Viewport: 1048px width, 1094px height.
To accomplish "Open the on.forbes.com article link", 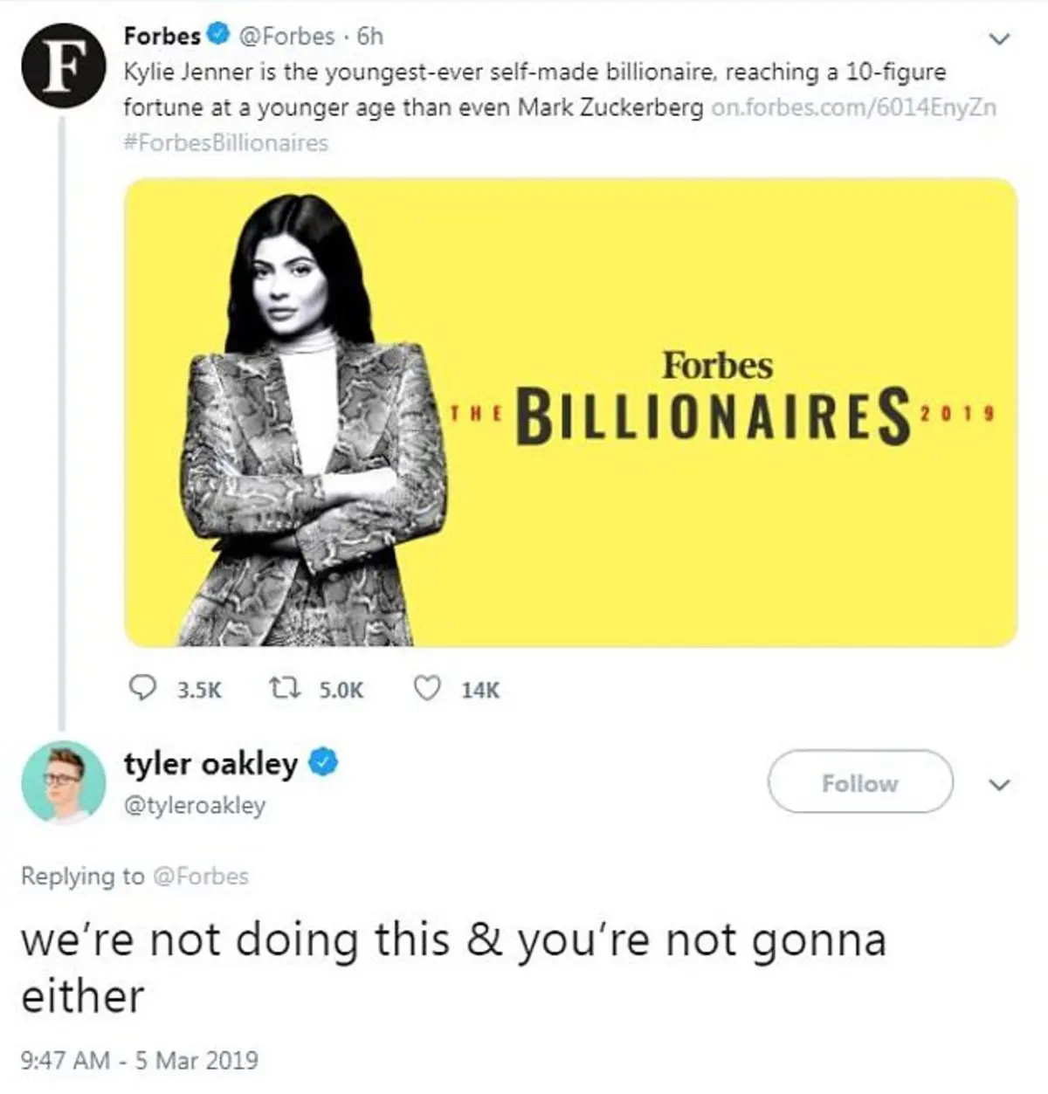I will pos(854,108).
